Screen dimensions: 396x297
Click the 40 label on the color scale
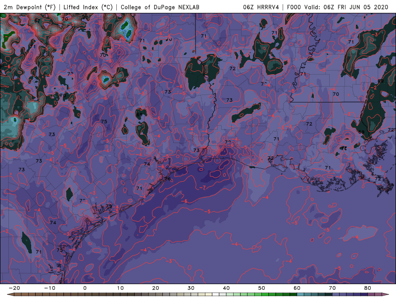(226, 288)
